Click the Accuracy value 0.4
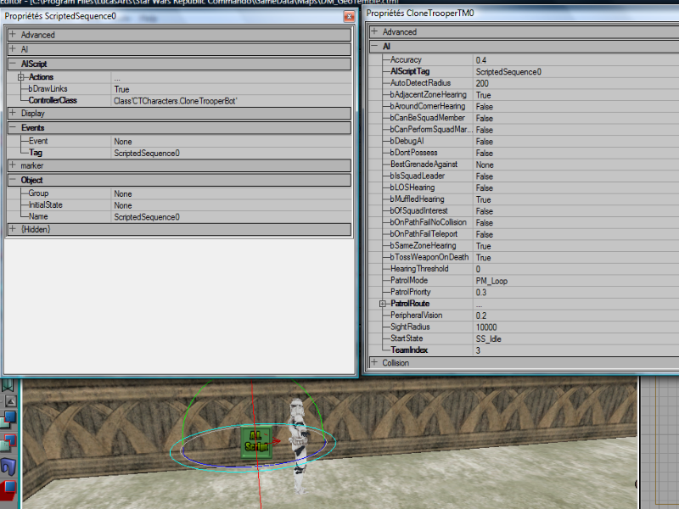This screenshot has width=679, height=509. click(x=480, y=60)
